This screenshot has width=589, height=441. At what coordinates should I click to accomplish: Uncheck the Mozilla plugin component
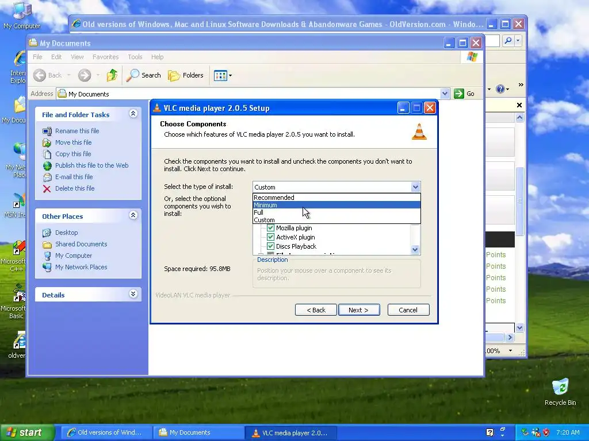coord(270,227)
